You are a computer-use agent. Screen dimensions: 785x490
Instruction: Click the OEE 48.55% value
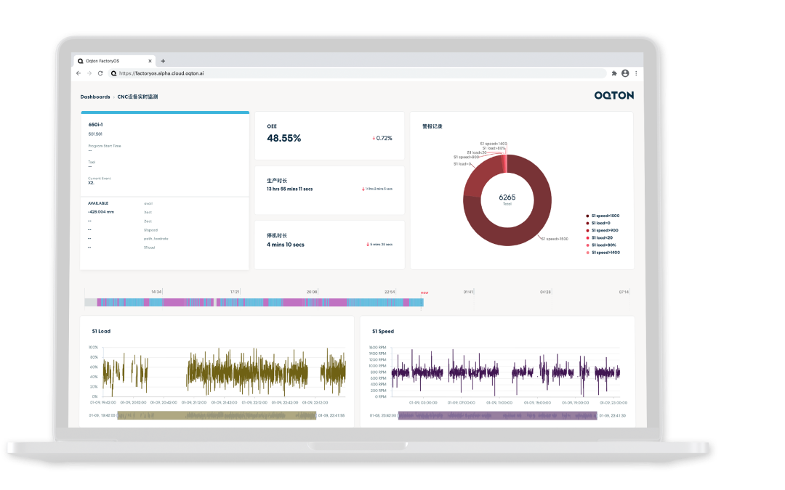(284, 138)
